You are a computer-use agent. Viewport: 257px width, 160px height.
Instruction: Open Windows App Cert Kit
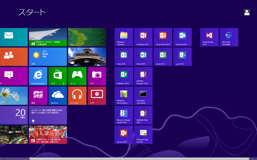pyautogui.click(x=143, y=135)
